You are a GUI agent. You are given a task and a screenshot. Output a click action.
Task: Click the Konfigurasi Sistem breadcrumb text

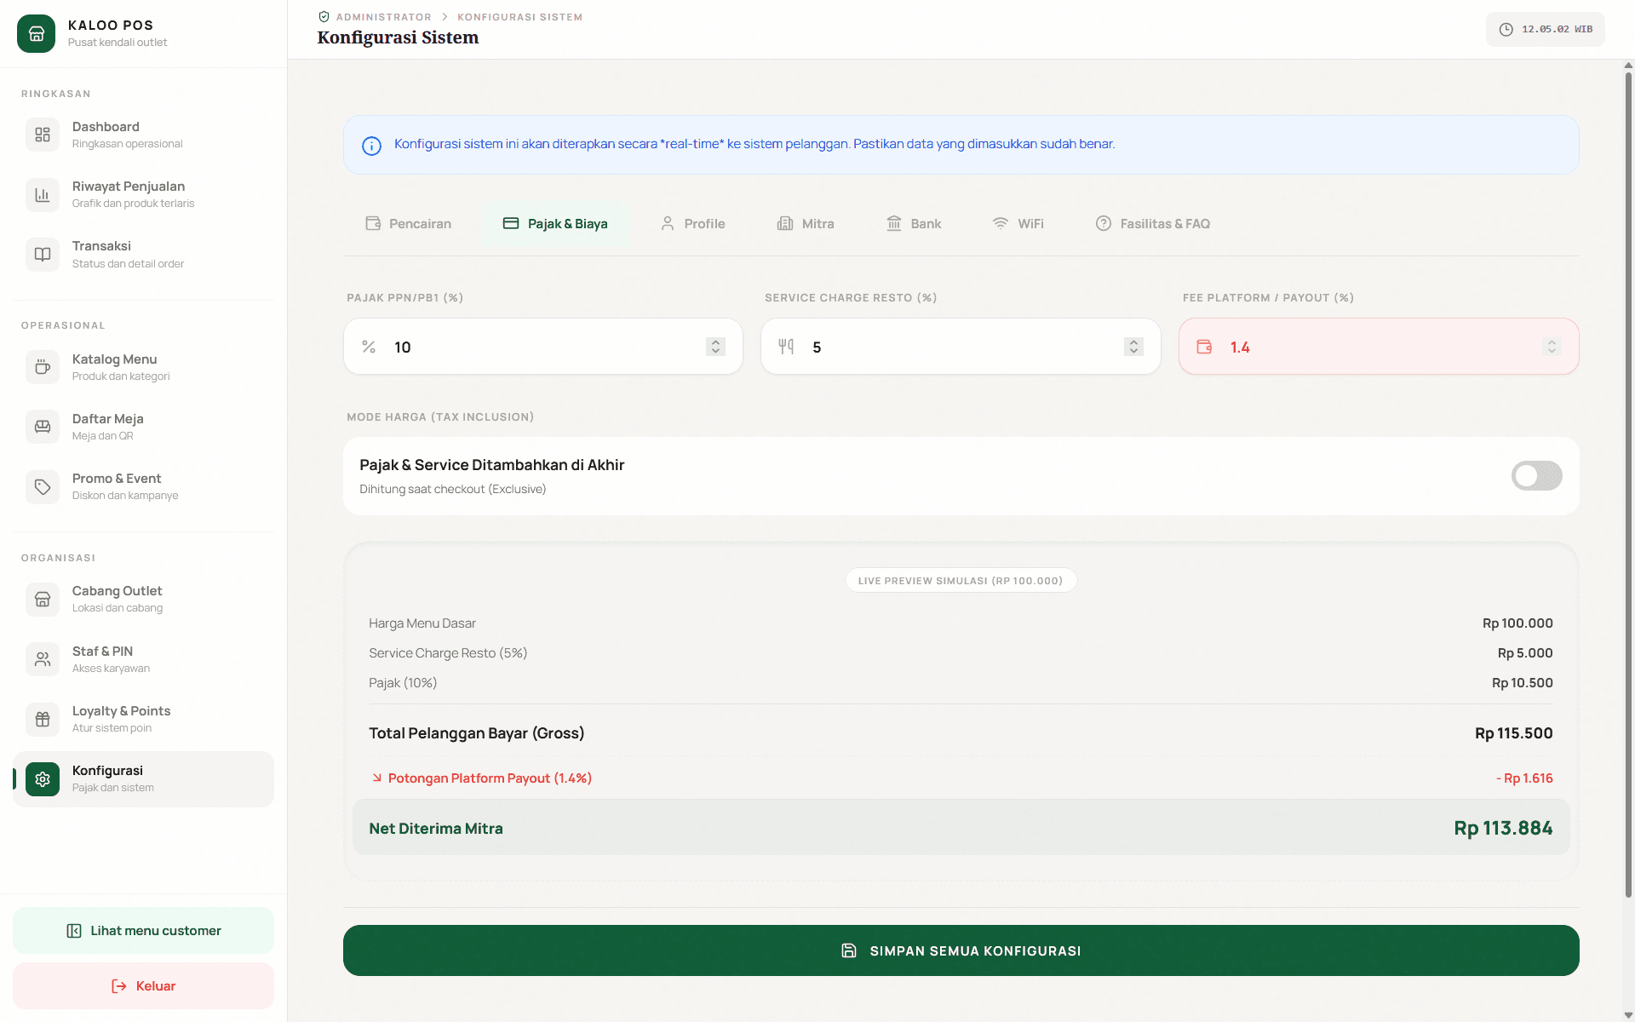(x=519, y=17)
